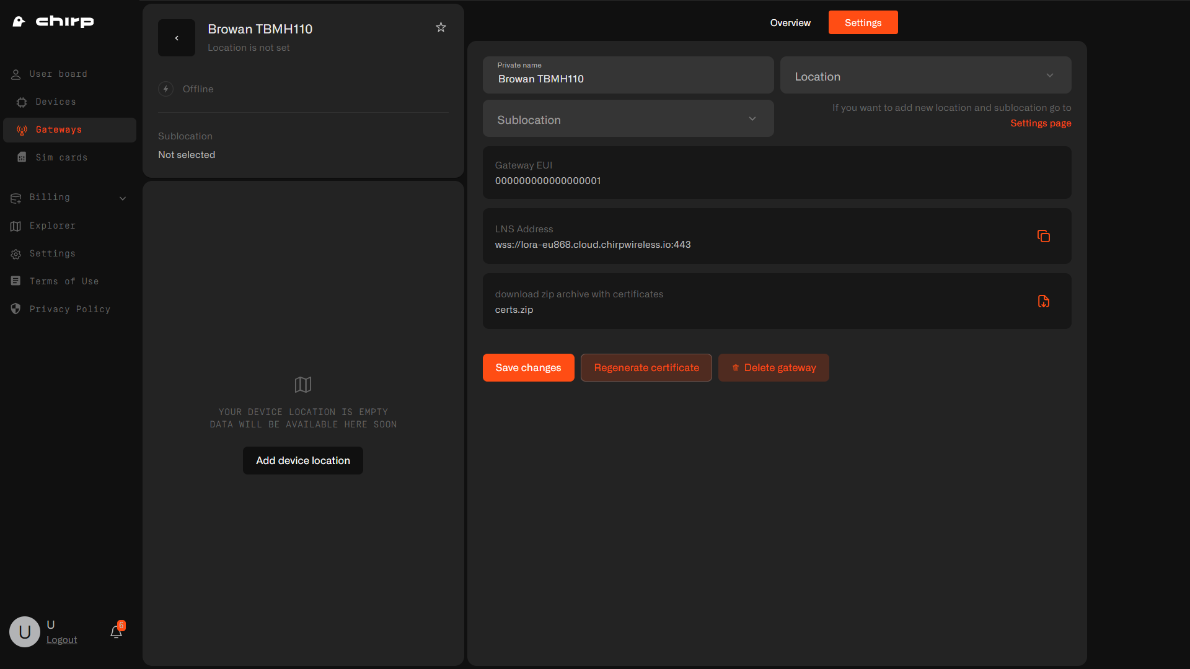This screenshot has height=669, width=1190.
Task: Click the Billing coins icon
Action: 16,198
